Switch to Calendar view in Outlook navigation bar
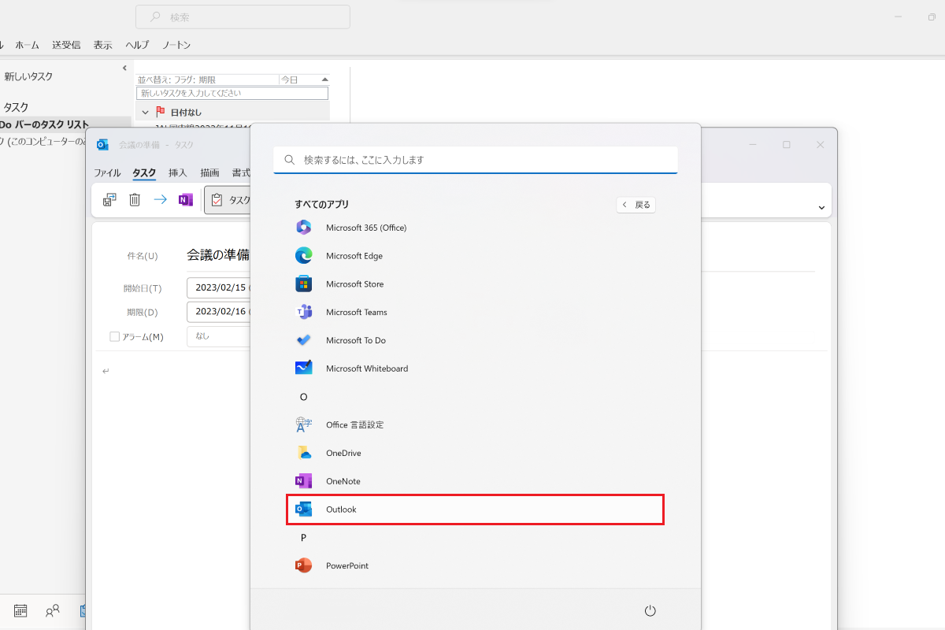 click(20, 610)
